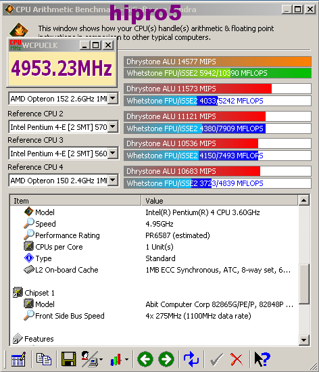Image resolution: width=319 pixels, height=372 pixels.
Task: Click the copy to clipboard icon
Action: pos(44,359)
